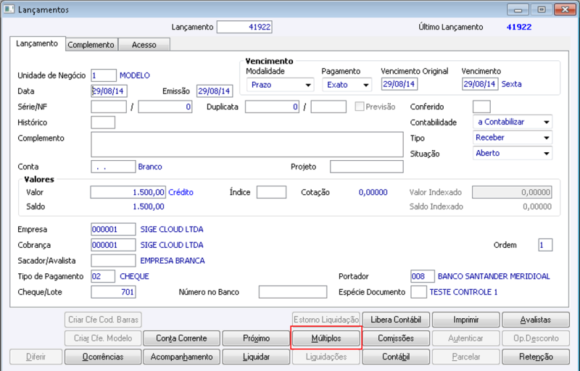Expand the Tipo dropdown showing Receber
This screenshot has width=580, height=371.
point(513,138)
